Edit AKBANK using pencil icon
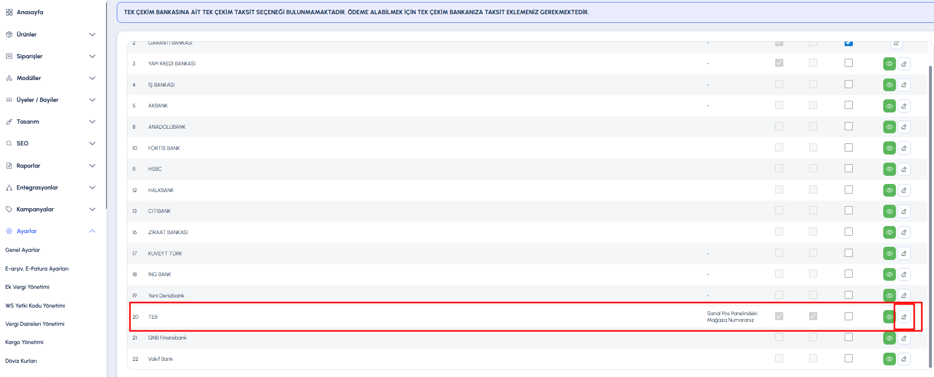 (904, 106)
